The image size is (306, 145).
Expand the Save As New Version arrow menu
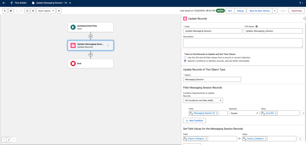click(275, 11)
